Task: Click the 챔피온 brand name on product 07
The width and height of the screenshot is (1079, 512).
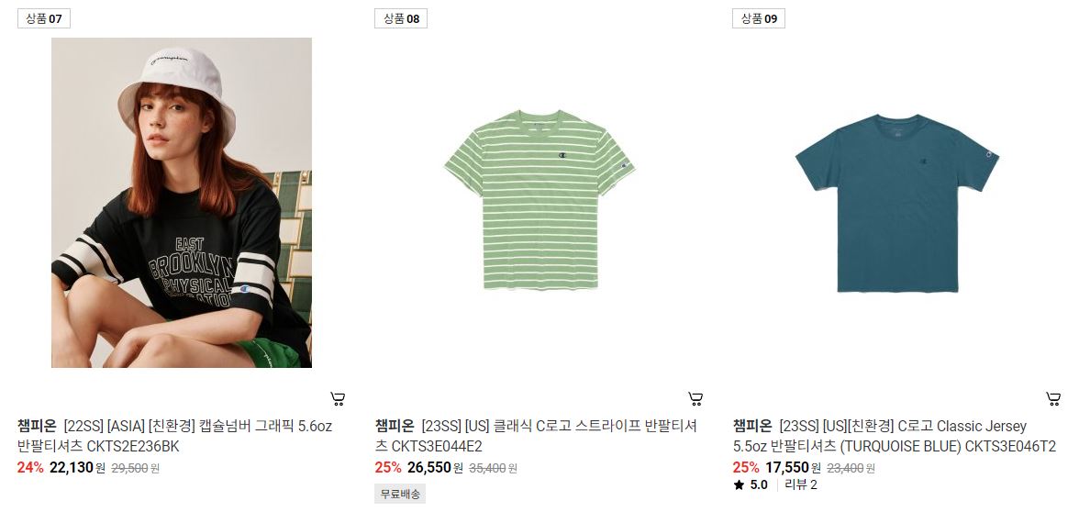Action: click(37, 426)
